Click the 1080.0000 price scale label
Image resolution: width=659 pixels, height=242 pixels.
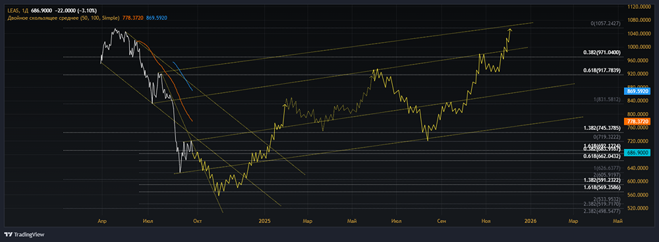pyautogui.click(x=638, y=20)
